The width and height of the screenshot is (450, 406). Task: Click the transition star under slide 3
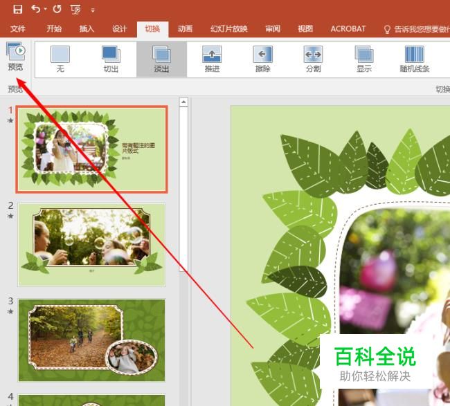10,311
